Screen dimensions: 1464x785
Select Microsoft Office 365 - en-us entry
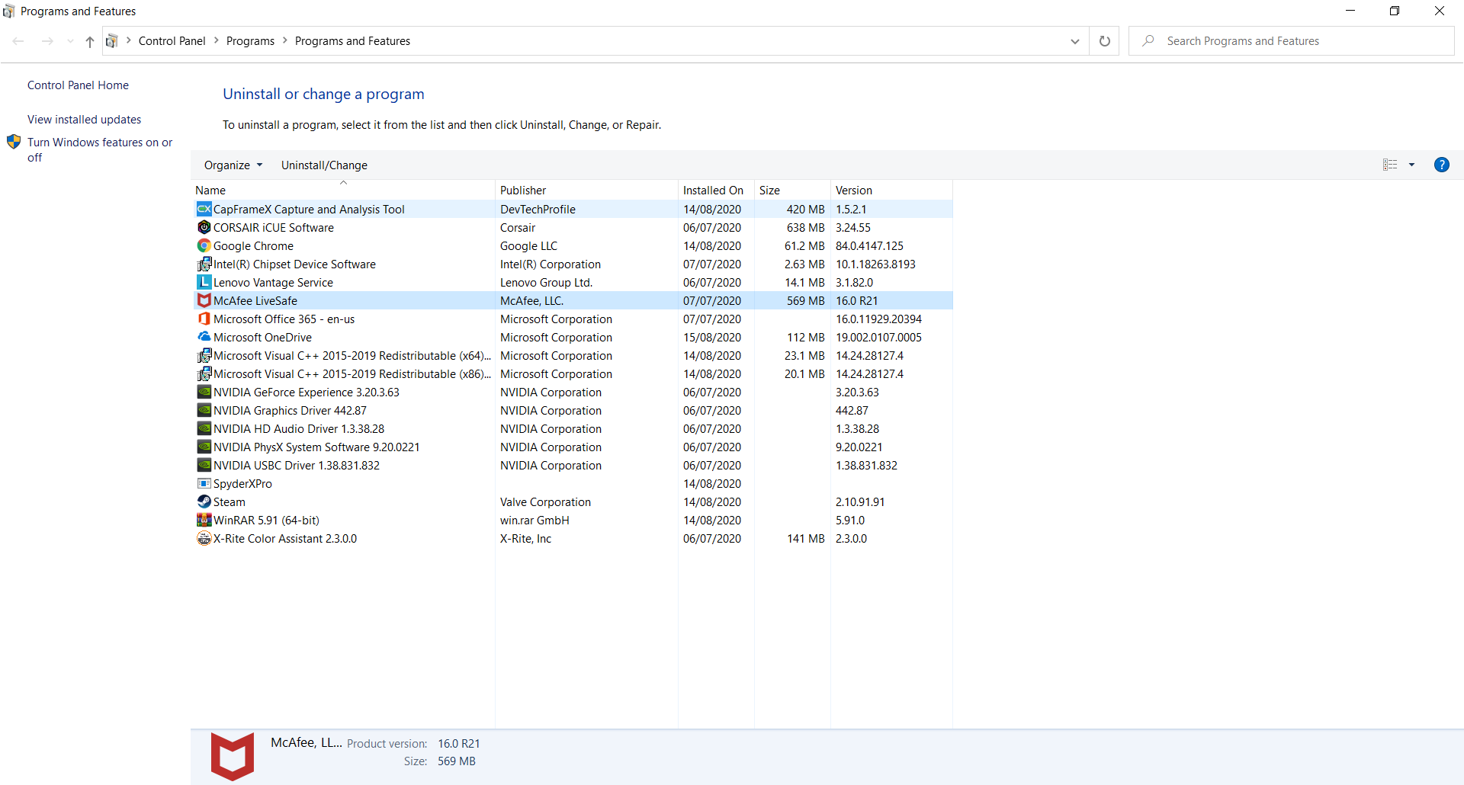pos(284,319)
